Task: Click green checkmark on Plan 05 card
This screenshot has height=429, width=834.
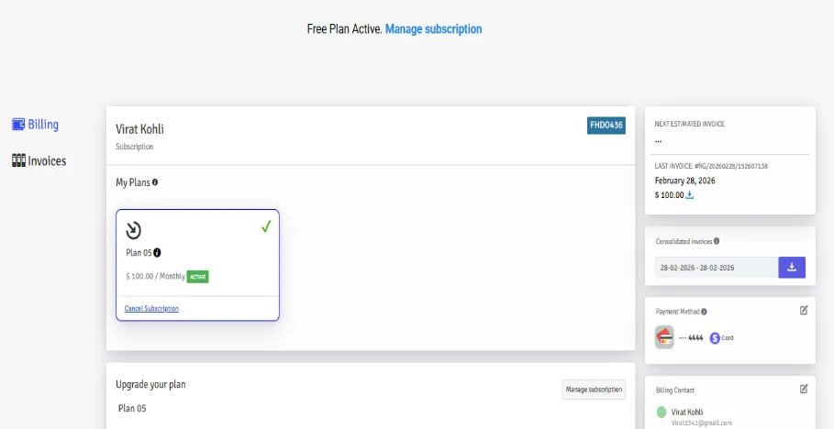Action: (266, 226)
